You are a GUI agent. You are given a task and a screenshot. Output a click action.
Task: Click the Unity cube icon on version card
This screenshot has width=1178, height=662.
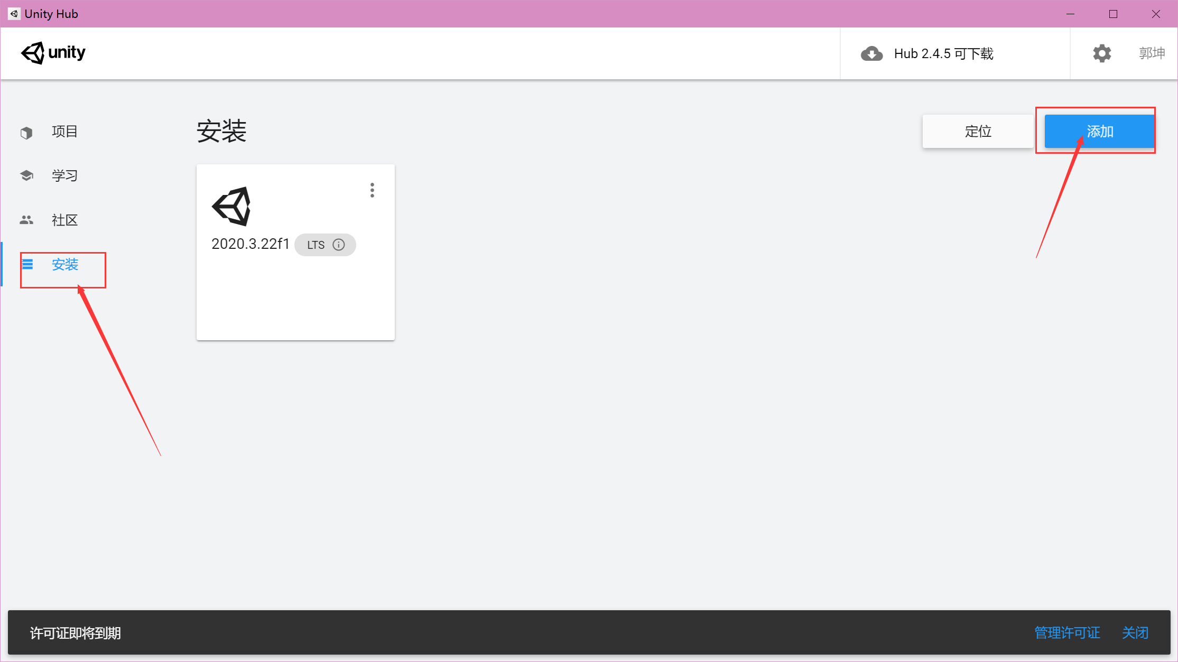(x=232, y=206)
